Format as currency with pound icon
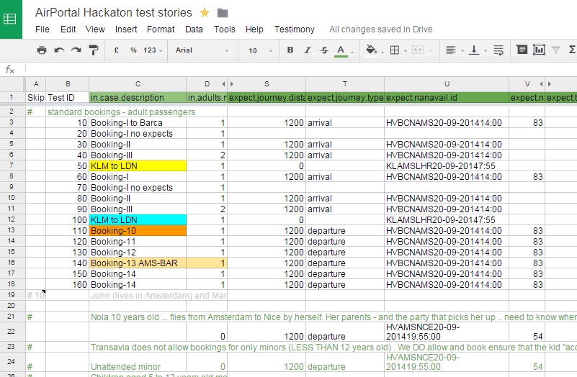577x377 pixels. [116, 50]
